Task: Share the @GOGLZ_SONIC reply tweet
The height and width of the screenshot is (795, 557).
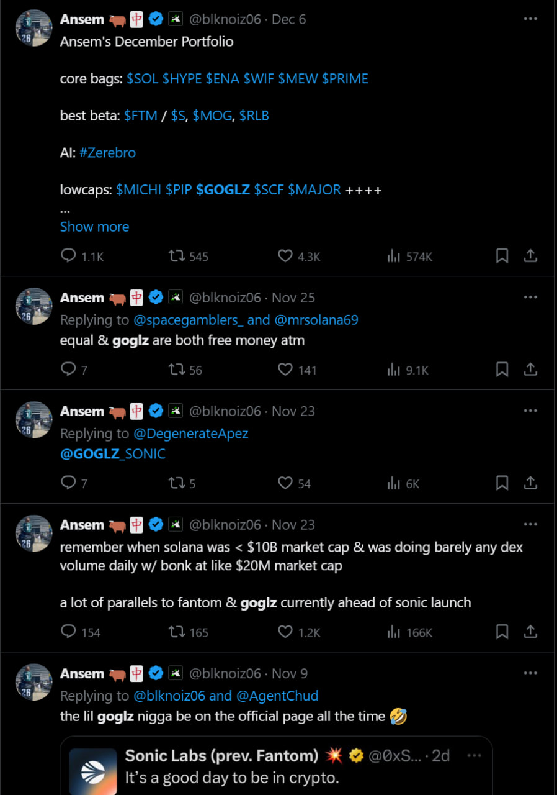Action: click(x=530, y=483)
